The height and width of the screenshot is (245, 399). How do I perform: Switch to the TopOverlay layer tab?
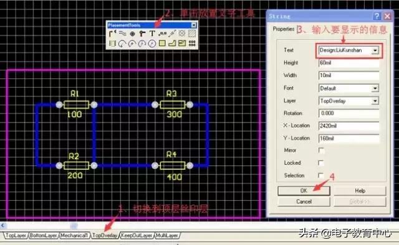tap(105, 236)
